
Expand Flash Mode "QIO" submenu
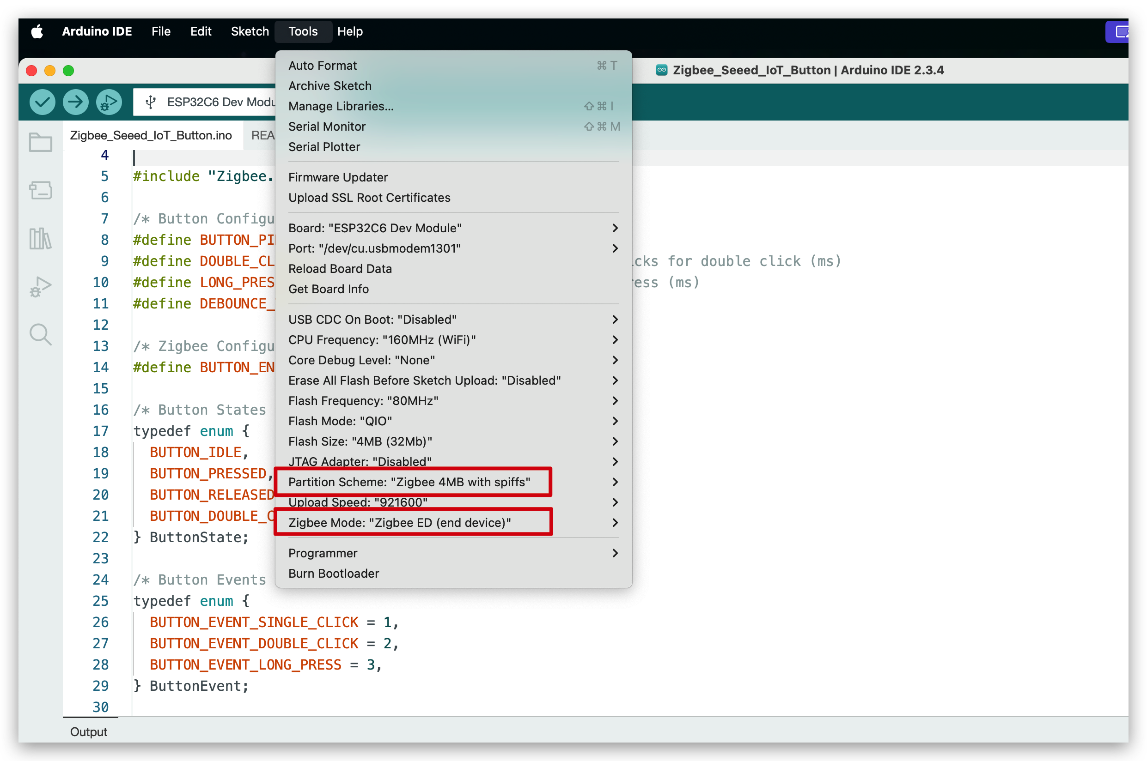(x=453, y=421)
